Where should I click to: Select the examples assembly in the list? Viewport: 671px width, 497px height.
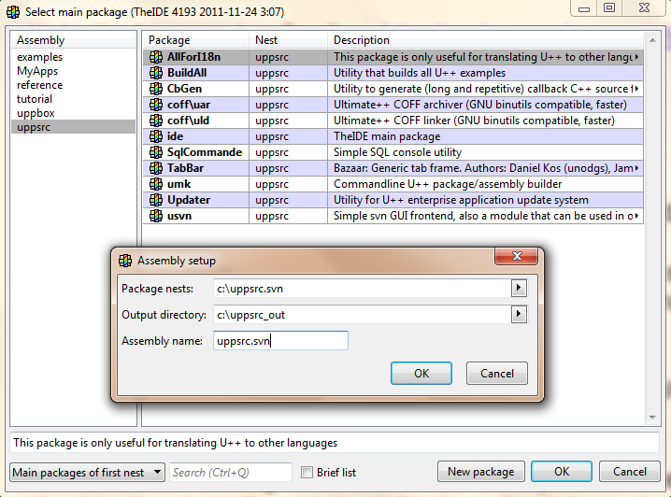tap(40, 58)
